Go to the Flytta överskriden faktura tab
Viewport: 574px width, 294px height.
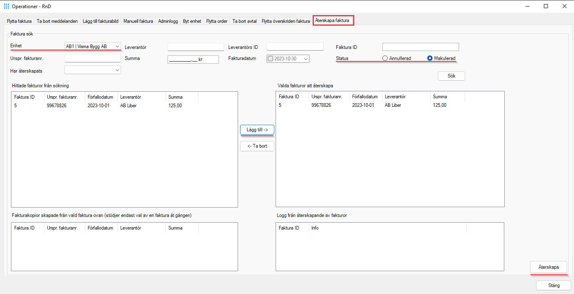pos(285,21)
